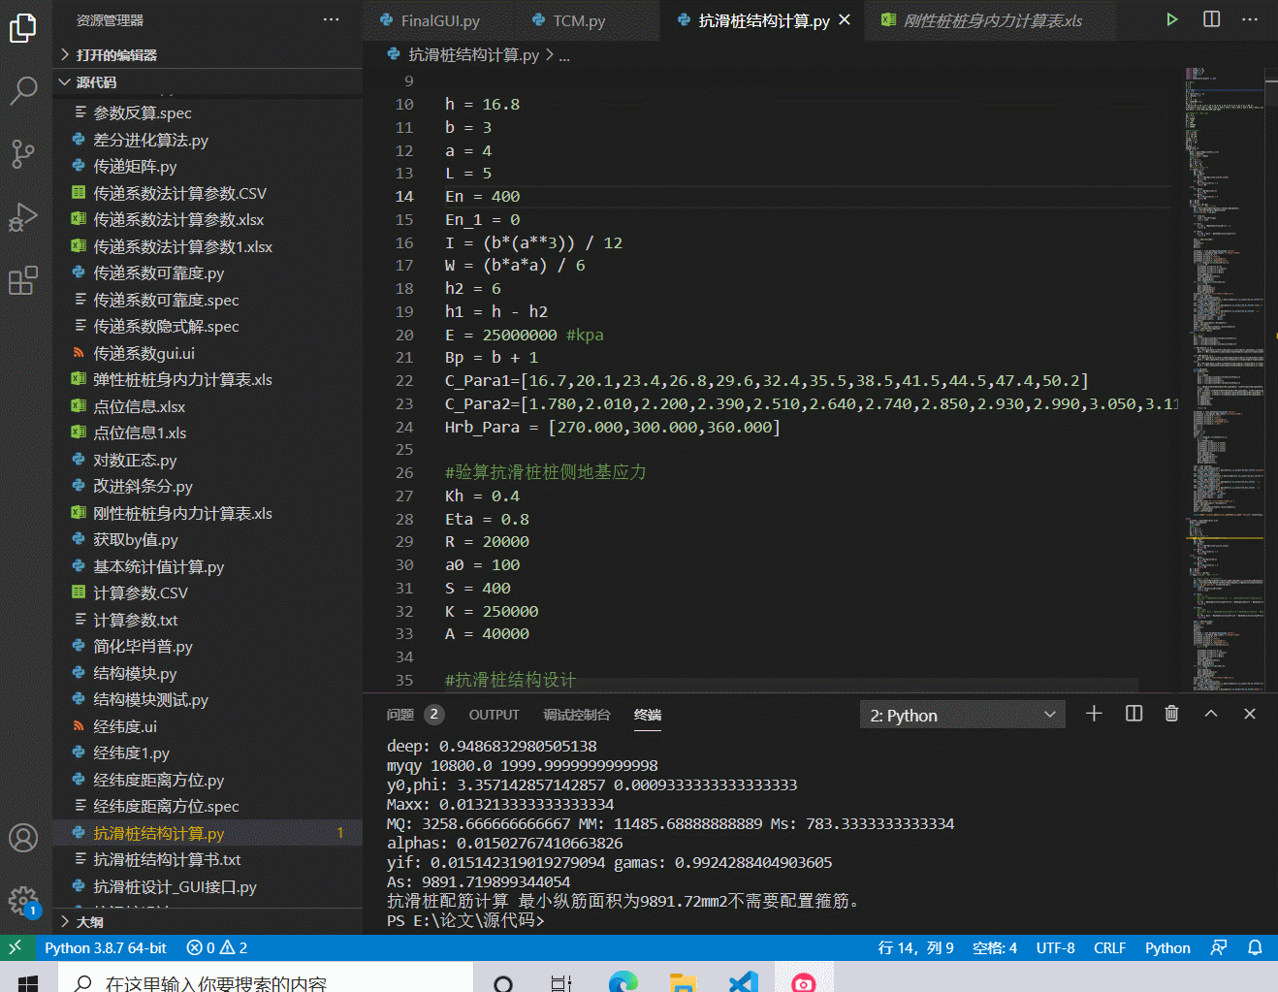Open the "2: Python" terminal dropdown

961,714
